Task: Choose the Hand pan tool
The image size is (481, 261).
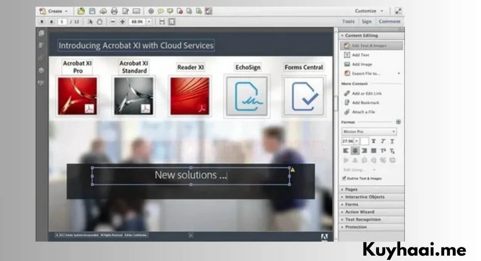Action: click(x=99, y=22)
